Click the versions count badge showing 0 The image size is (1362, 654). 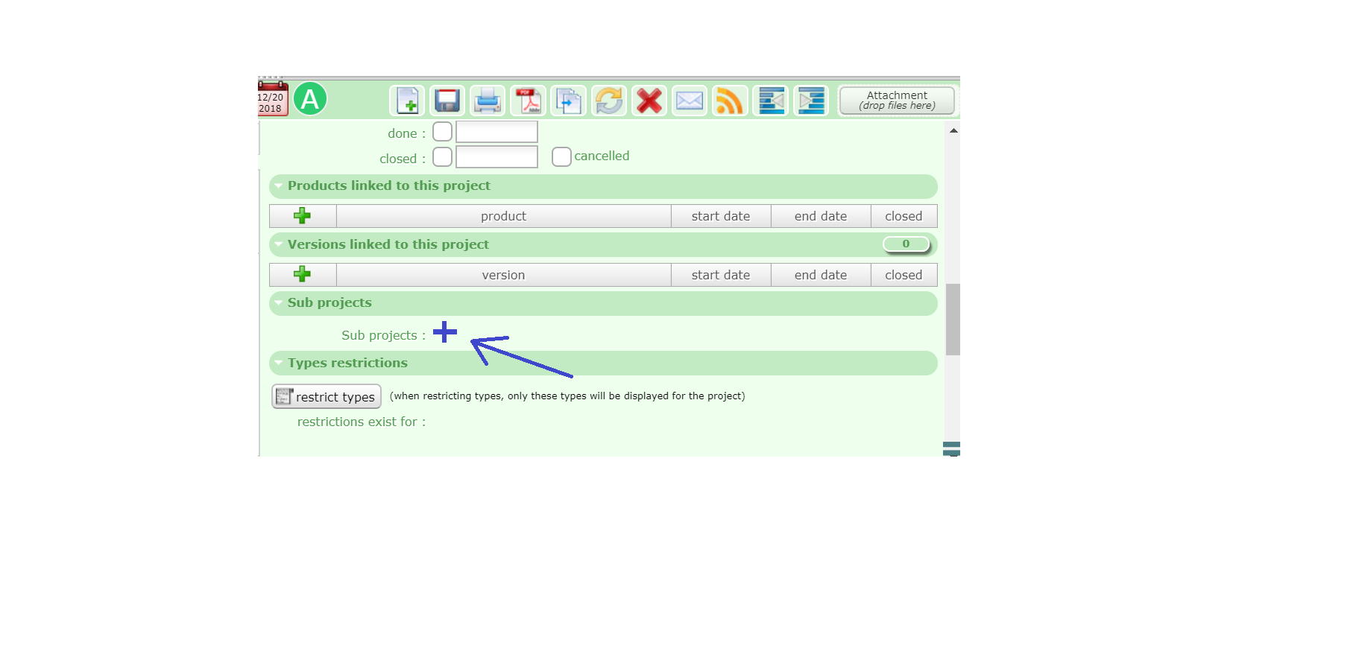906,244
